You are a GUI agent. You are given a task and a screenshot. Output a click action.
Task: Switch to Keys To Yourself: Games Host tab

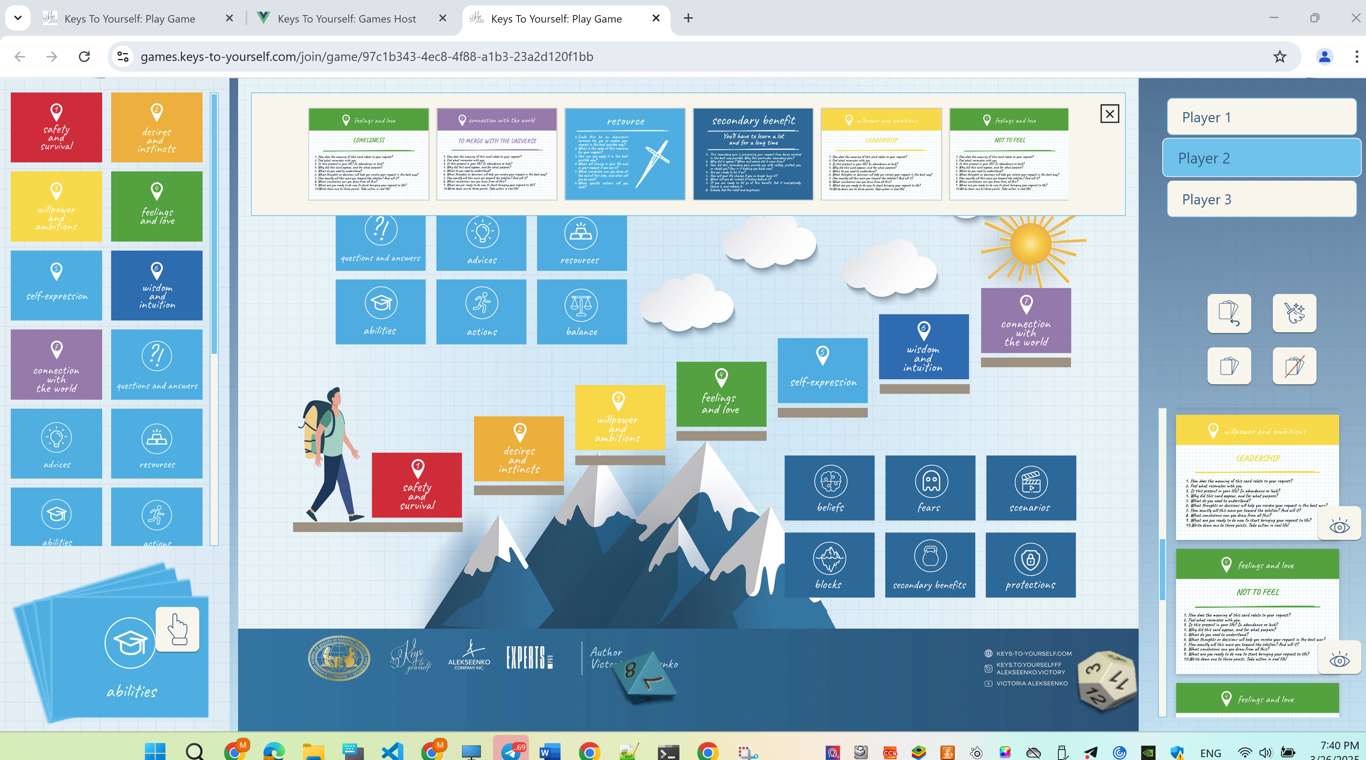[x=347, y=19]
